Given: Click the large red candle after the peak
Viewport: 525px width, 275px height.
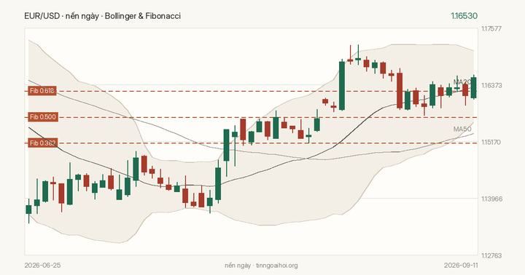Looking at the screenshot, I should click(400, 90).
